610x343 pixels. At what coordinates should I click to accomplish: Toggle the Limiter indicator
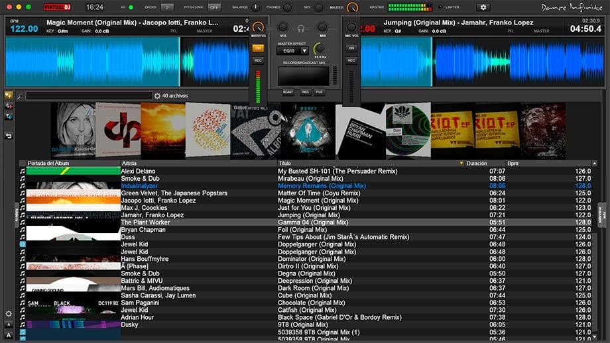(440, 7)
